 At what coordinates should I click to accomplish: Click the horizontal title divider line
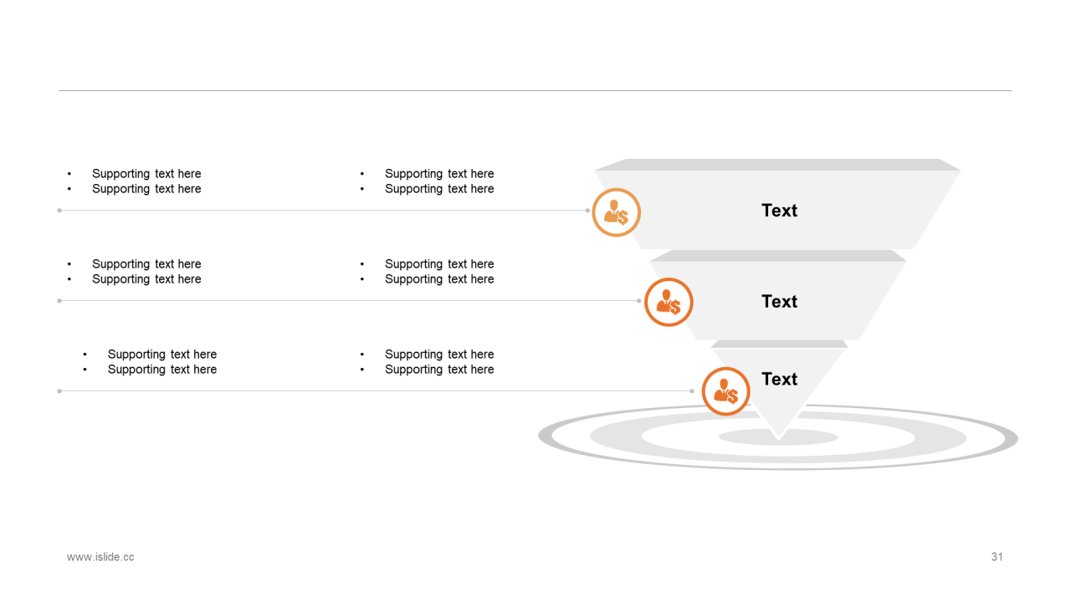coord(535,90)
